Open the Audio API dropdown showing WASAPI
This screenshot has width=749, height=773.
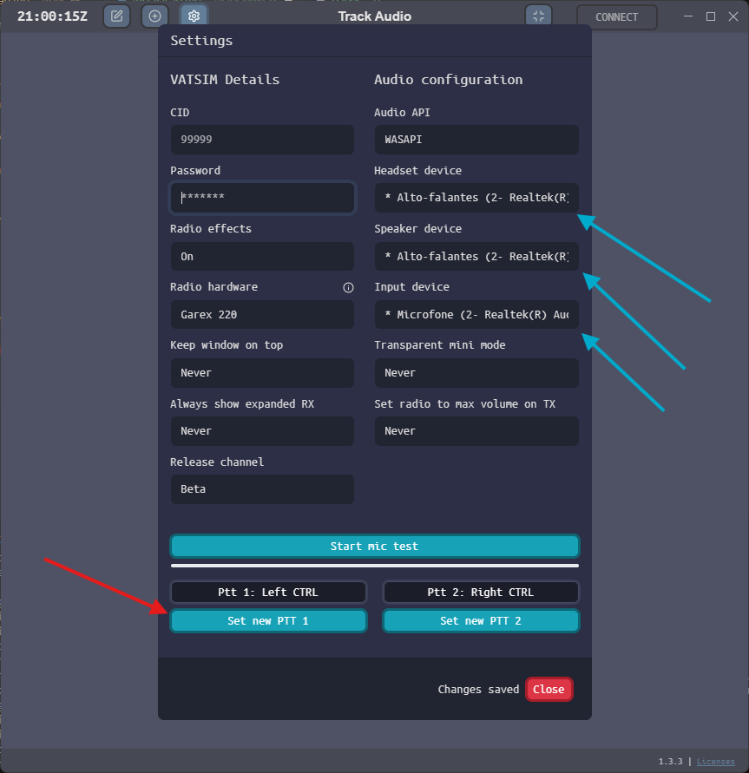[476, 140]
